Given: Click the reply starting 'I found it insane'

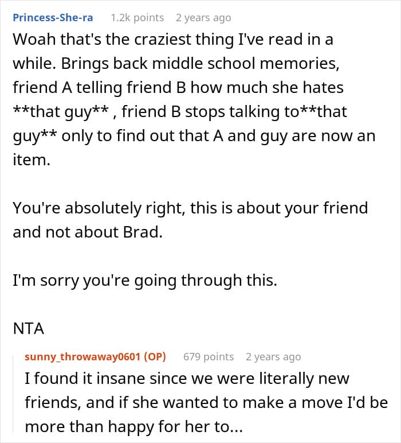Looking at the screenshot, I should coord(206,402).
